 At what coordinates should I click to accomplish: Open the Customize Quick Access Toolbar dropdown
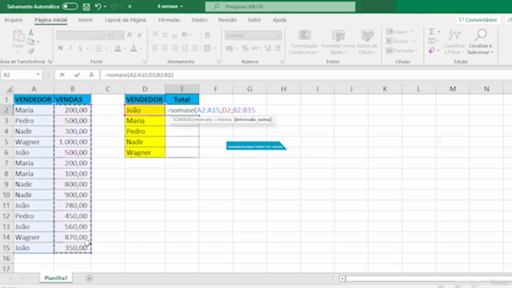tap(130, 6)
